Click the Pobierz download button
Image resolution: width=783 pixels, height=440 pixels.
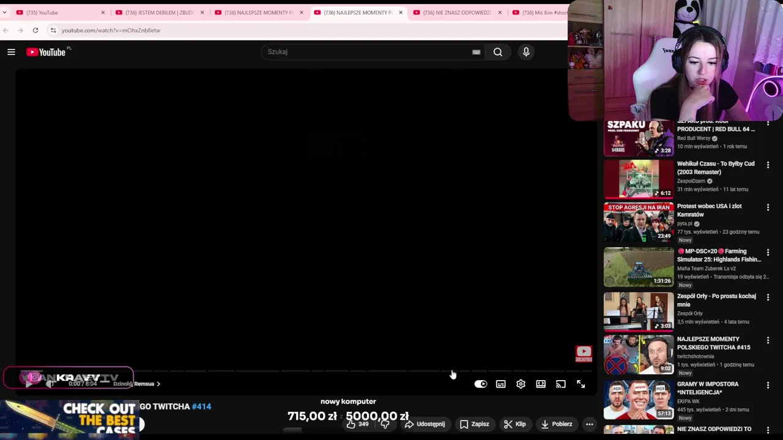557,424
